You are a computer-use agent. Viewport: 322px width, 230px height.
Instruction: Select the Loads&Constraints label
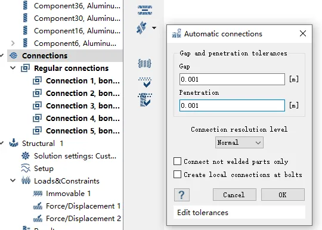[x=67, y=181]
